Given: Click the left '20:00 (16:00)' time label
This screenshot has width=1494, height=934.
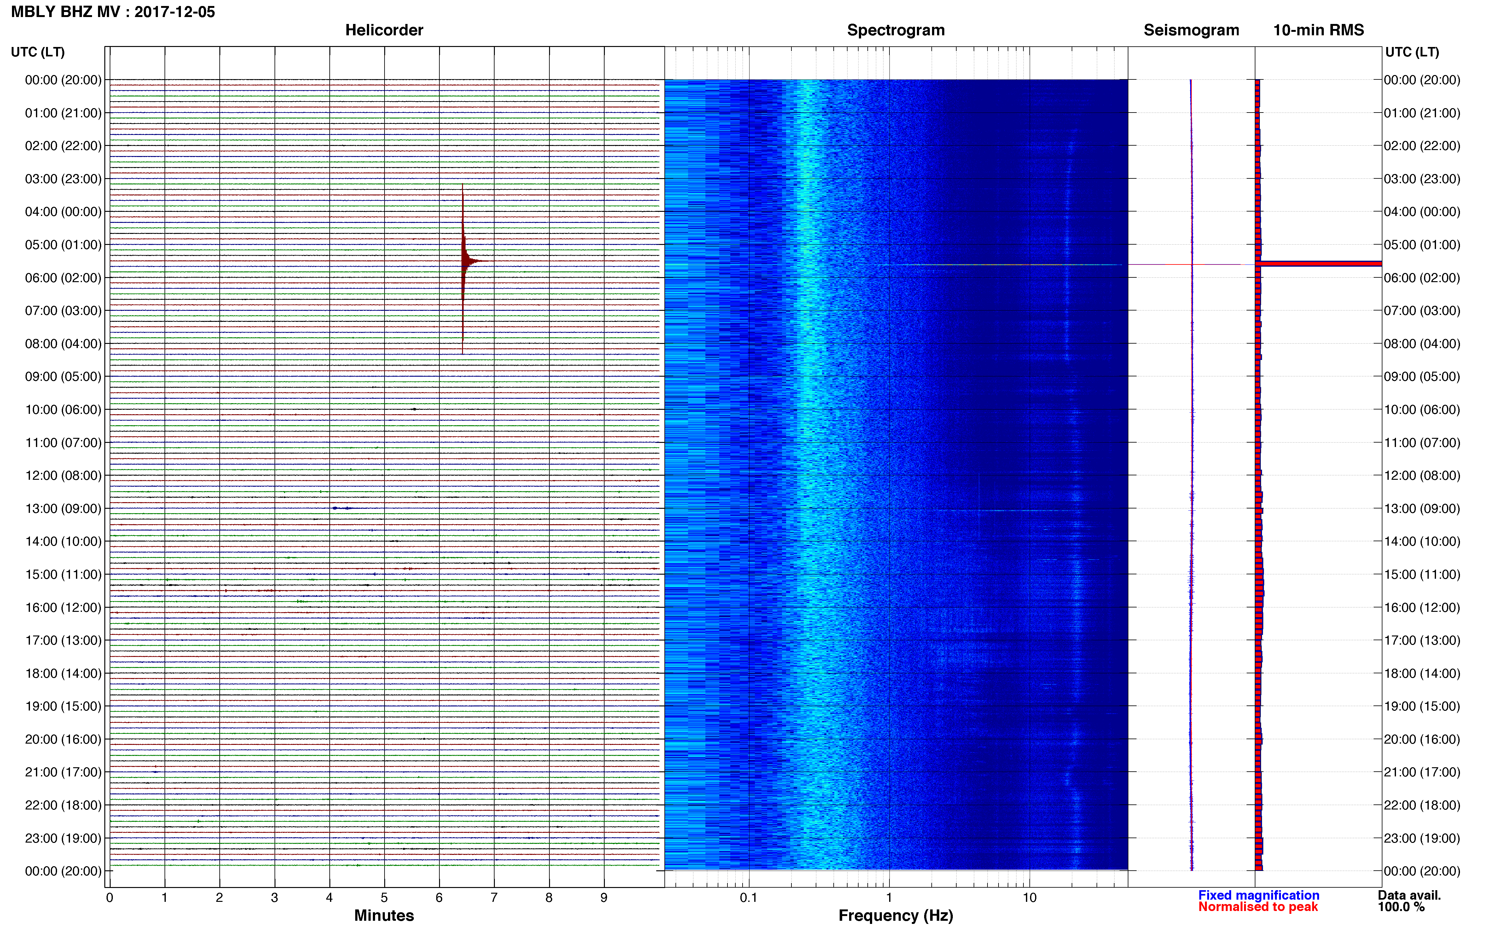Looking at the screenshot, I should point(63,740).
